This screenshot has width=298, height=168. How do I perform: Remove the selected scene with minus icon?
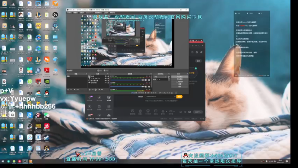tap(71, 90)
